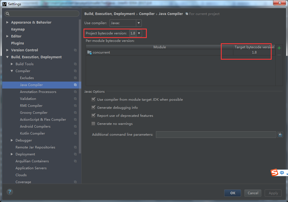Click project-level icon beside RMI Compiler

click(75, 106)
